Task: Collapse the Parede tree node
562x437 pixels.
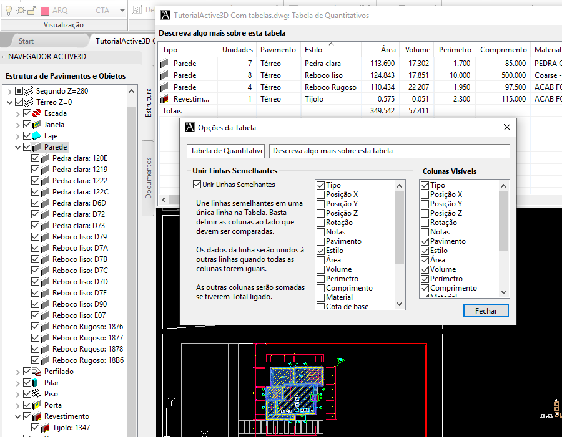Action: tap(17, 148)
